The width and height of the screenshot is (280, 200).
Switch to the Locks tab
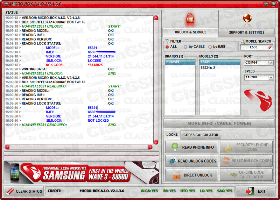click(172, 135)
